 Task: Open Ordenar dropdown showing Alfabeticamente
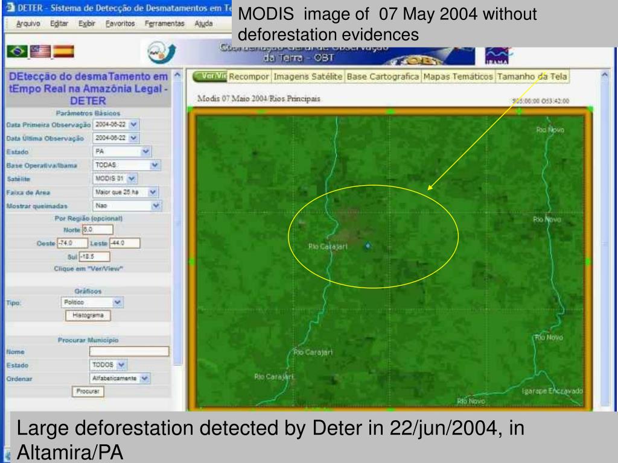(145, 379)
